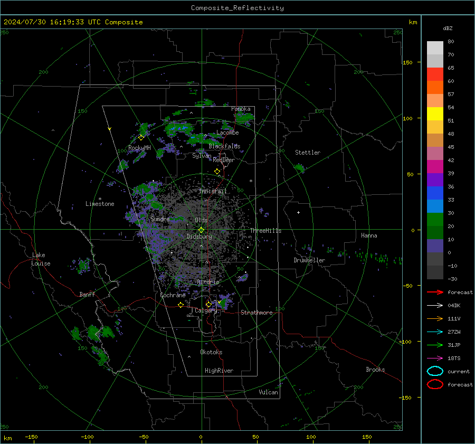This screenshot has width=475, height=444.
Task: Click the Blackfalds city label
Action: tap(224, 146)
